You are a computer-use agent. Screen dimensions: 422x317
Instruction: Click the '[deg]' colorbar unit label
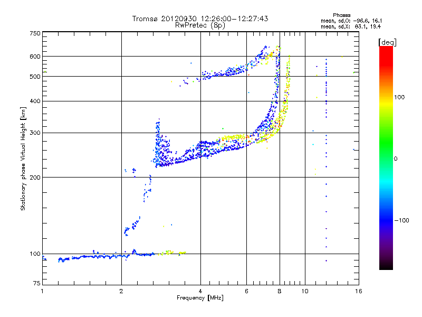(x=387, y=42)
